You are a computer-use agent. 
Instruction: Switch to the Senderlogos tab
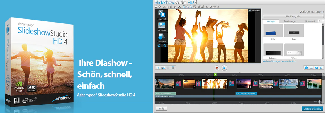(x=290, y=21)
